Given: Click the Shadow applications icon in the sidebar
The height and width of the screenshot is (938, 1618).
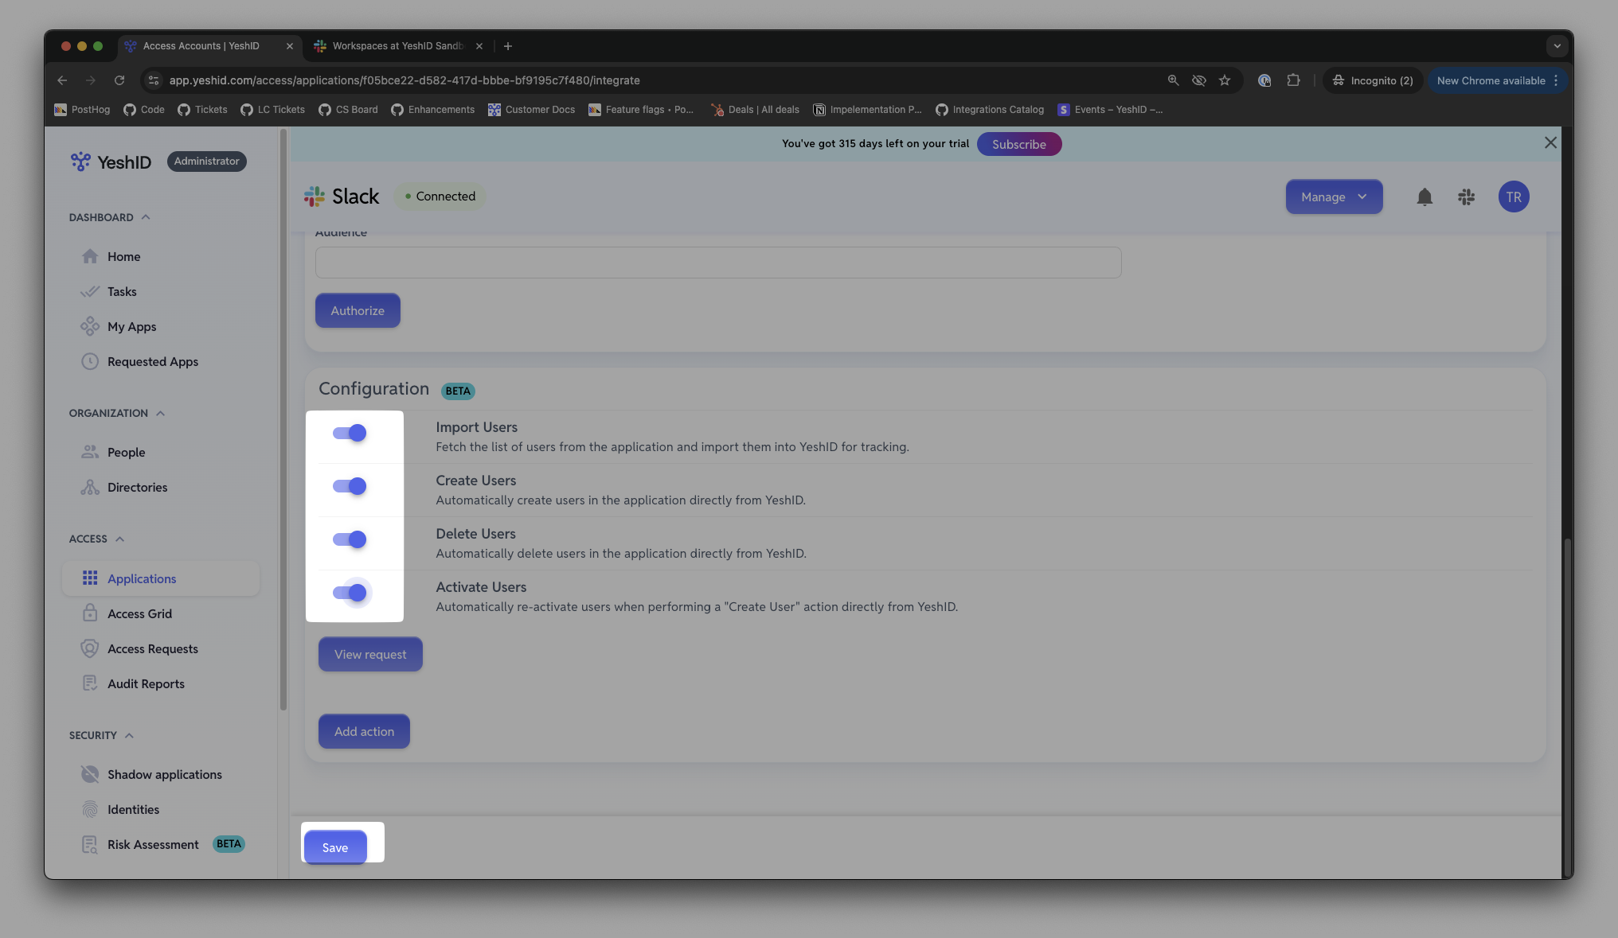Looking at the screenshot, I should (x=90, y=774).
